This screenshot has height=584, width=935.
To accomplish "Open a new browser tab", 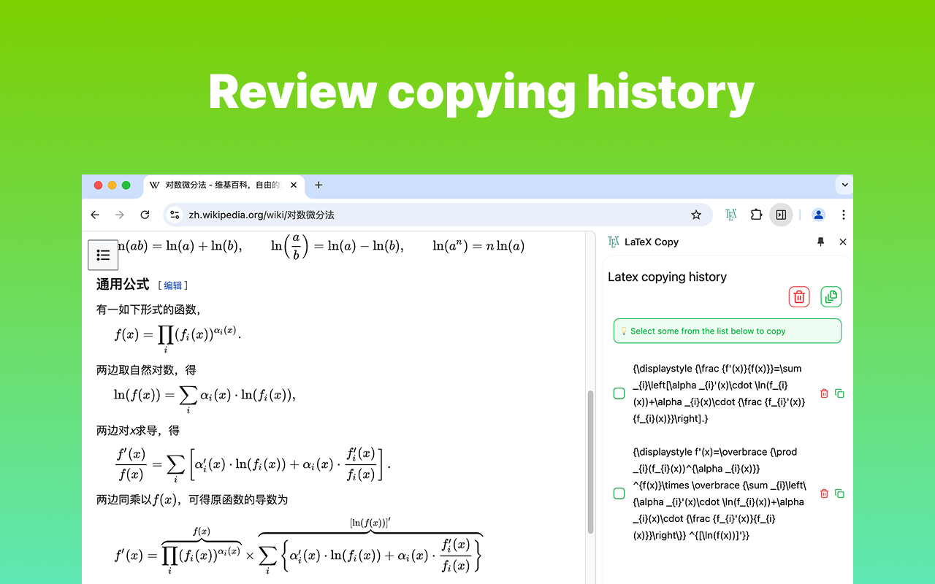I will tap(318, 185).
